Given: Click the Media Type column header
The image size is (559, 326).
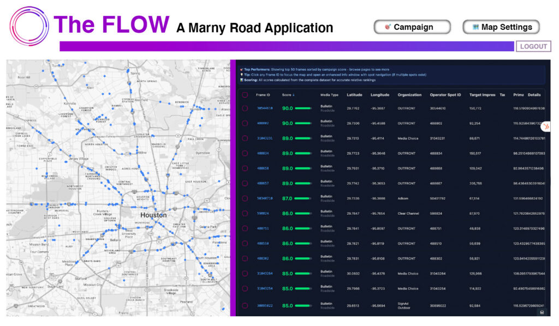Looking at the screenshot, I should [x=329, y=95].
